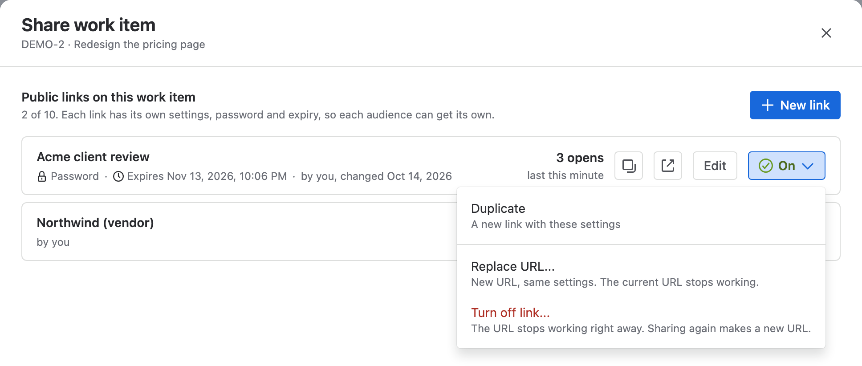The image size is (862, 366).
Task: Edit the Acme client review link
Action: (x=715, y=166)
